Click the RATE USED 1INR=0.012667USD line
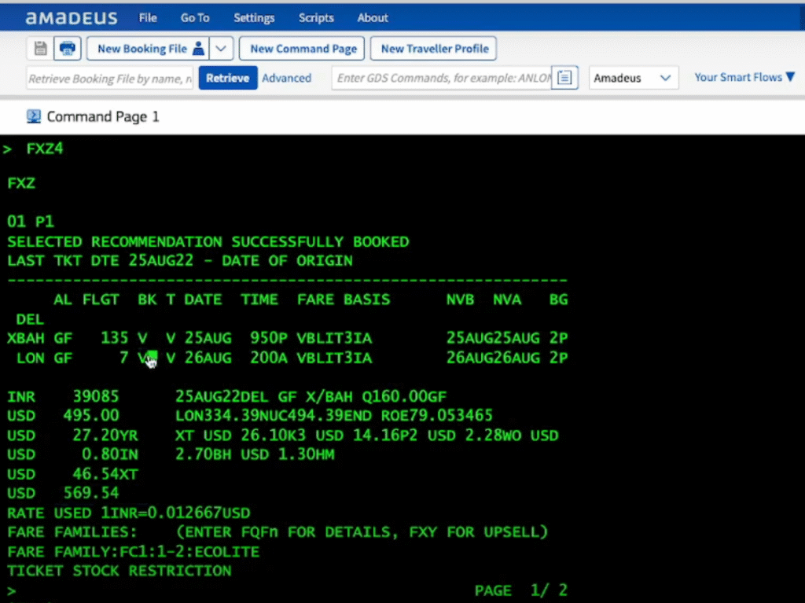 pyautogui.click(x=129, y=513)
